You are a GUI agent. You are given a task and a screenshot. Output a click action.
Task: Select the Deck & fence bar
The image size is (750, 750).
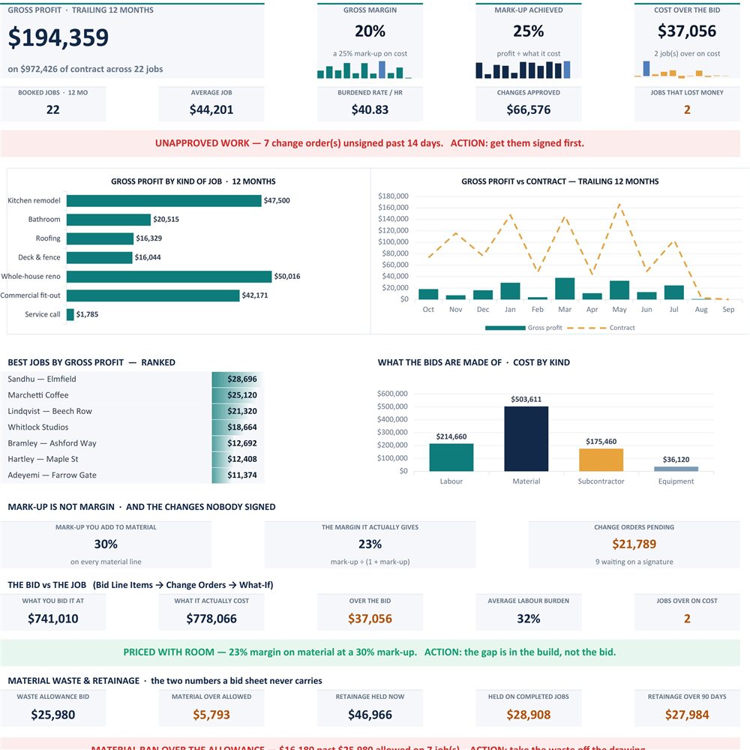coord(100,257)
